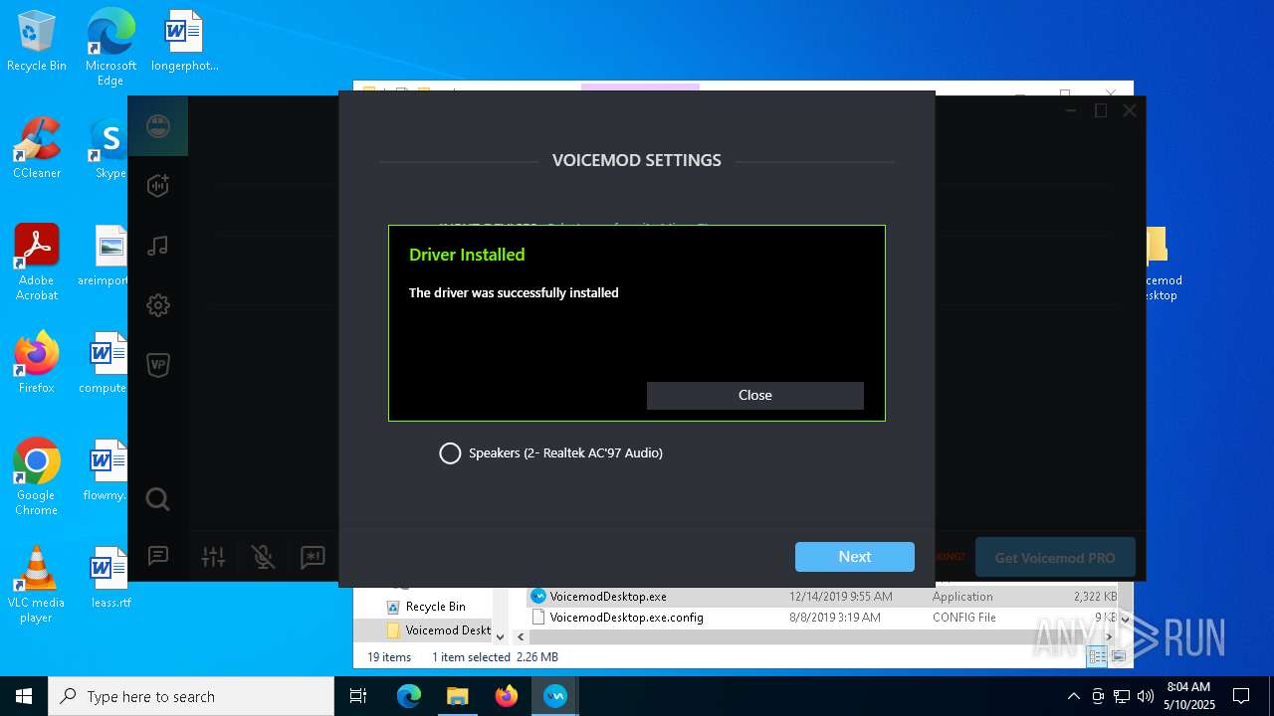1274x716 pixels.
Task: Select Voicemod Desktop folder in Explorer tree
Action: 438,630
